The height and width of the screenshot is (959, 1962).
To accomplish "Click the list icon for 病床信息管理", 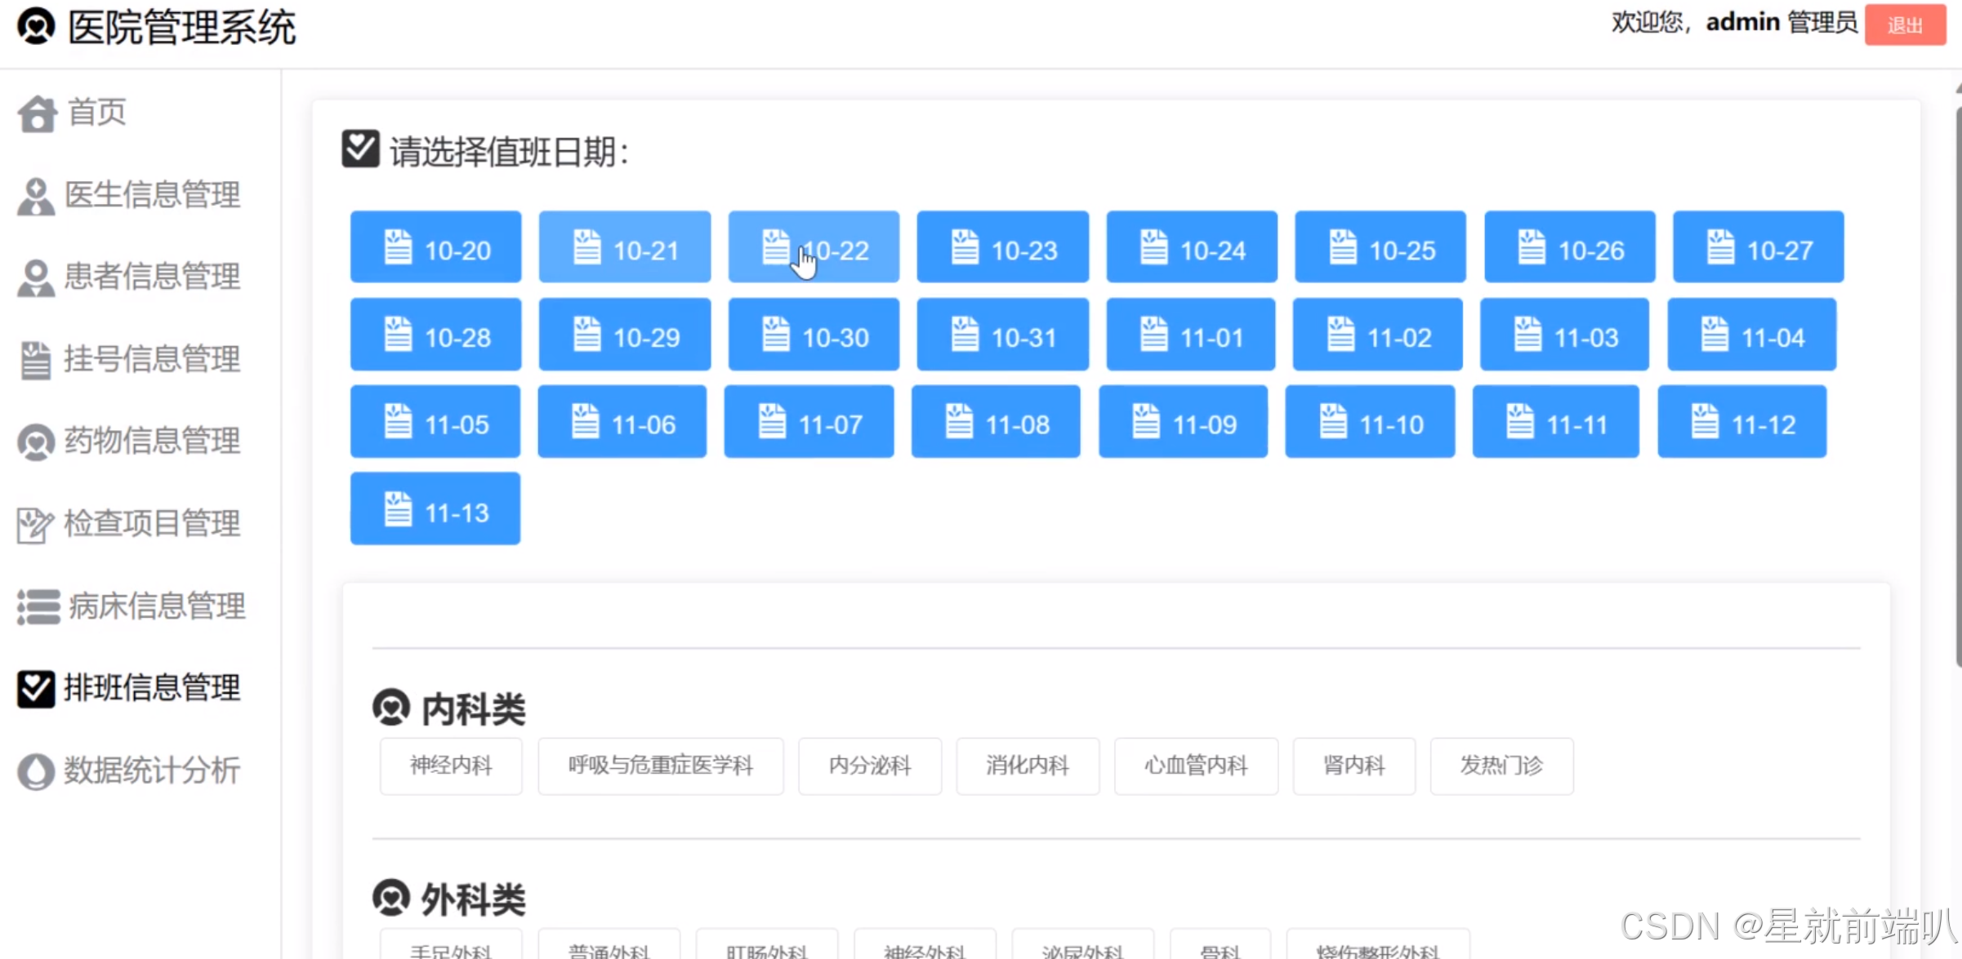I will (x=38, y=607).
